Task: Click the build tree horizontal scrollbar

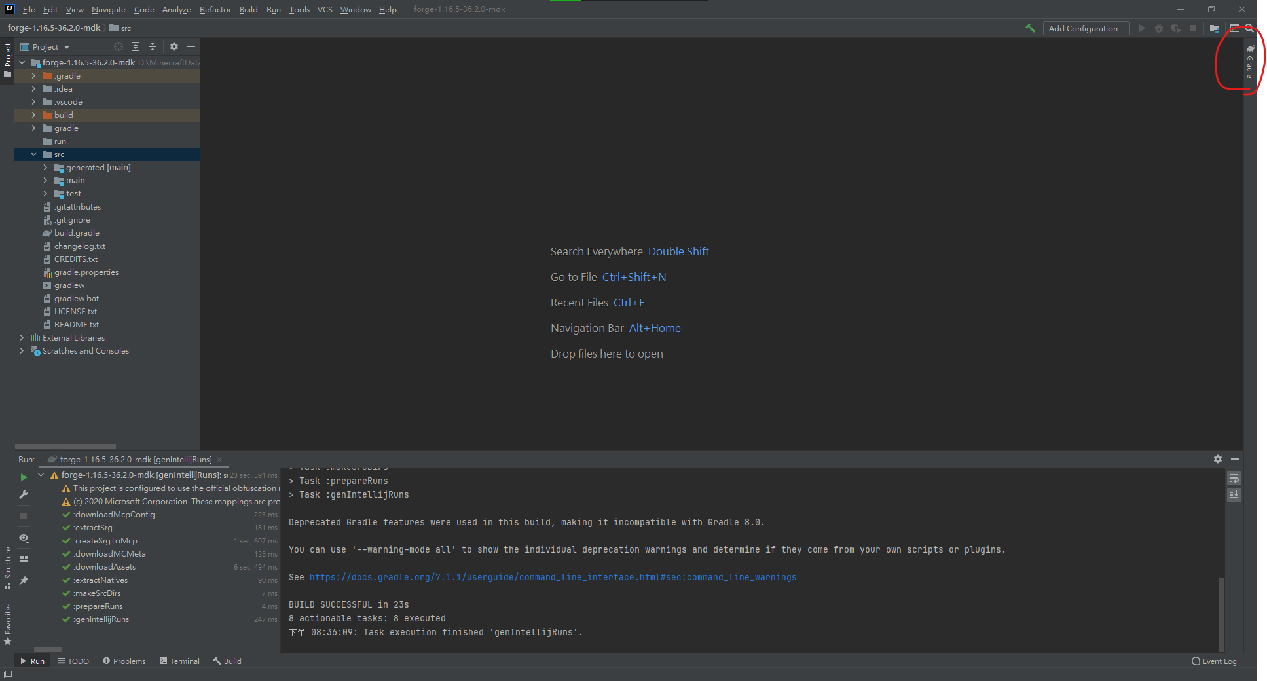Action: [x=48, y=650]
